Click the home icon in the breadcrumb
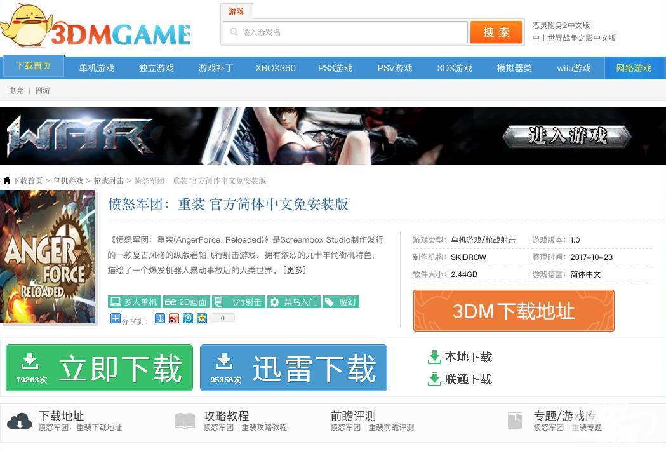This screenshot has height=451, width=666. point(6,180)
